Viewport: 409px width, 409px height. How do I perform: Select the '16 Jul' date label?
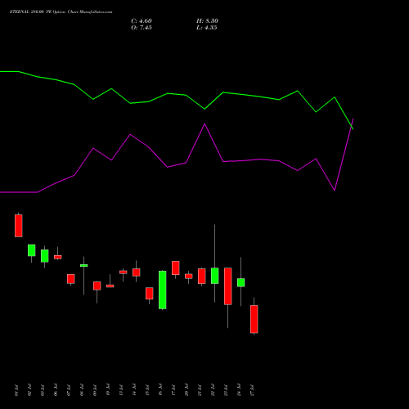pyautogui.click(x=160, y=390)
